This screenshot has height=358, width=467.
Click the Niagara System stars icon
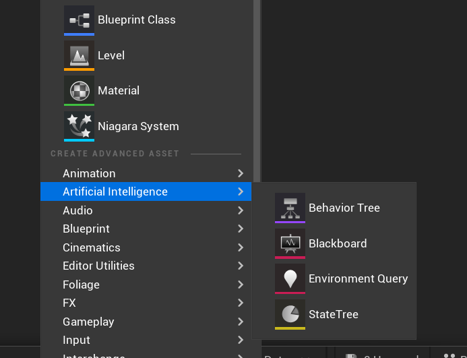(x=79, y=126)
